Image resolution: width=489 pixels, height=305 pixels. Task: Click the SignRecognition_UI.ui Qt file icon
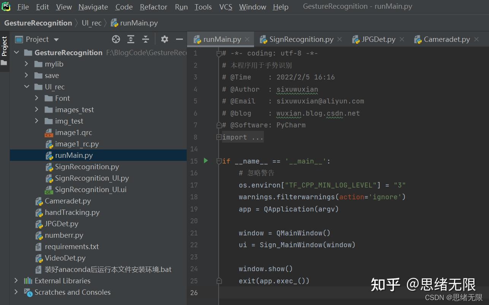[x=49, y=190]
